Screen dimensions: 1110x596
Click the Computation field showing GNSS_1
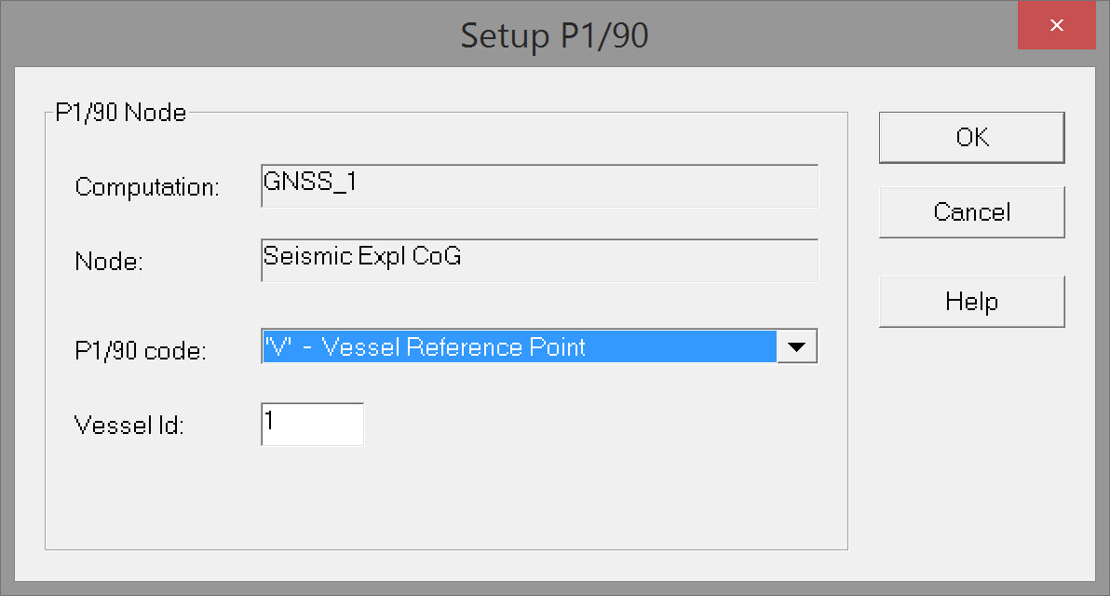tap(539, 185)
